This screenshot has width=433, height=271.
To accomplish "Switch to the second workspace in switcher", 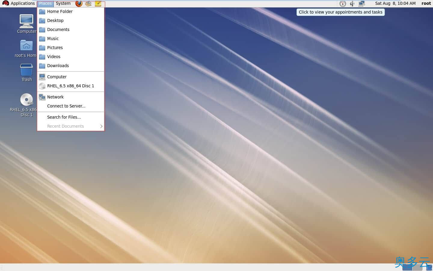I will point(417,267).
